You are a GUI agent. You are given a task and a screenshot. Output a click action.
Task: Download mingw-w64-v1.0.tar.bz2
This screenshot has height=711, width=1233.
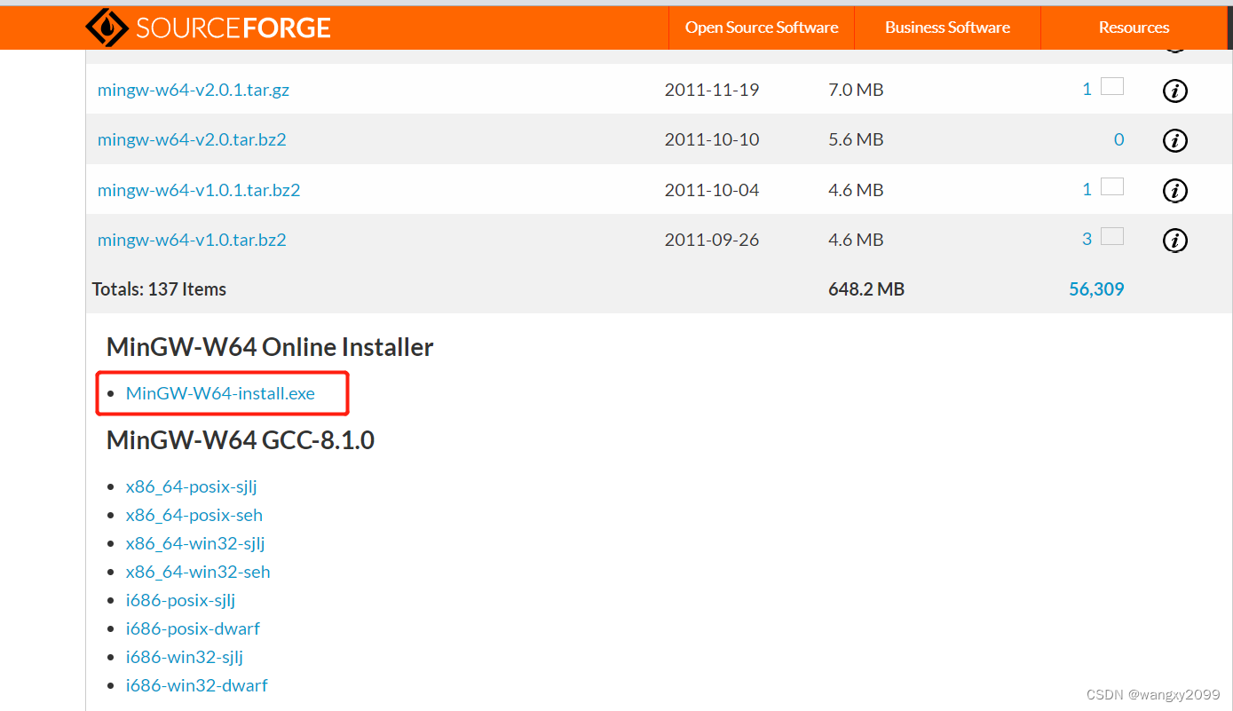pyautogui.click(x=192, y=240)
